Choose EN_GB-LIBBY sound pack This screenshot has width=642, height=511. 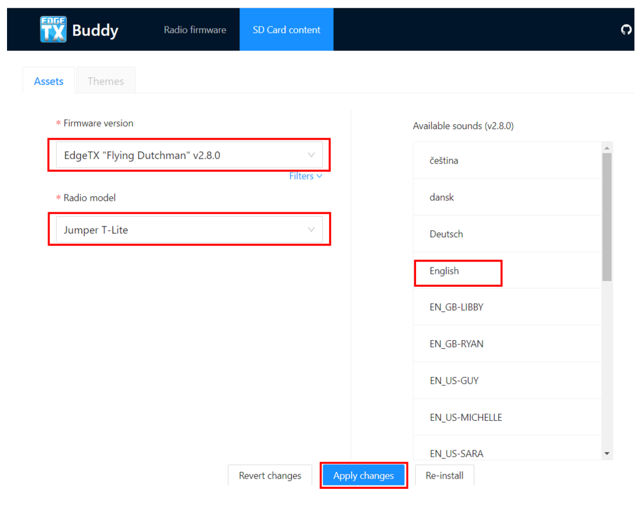(507, 307)
